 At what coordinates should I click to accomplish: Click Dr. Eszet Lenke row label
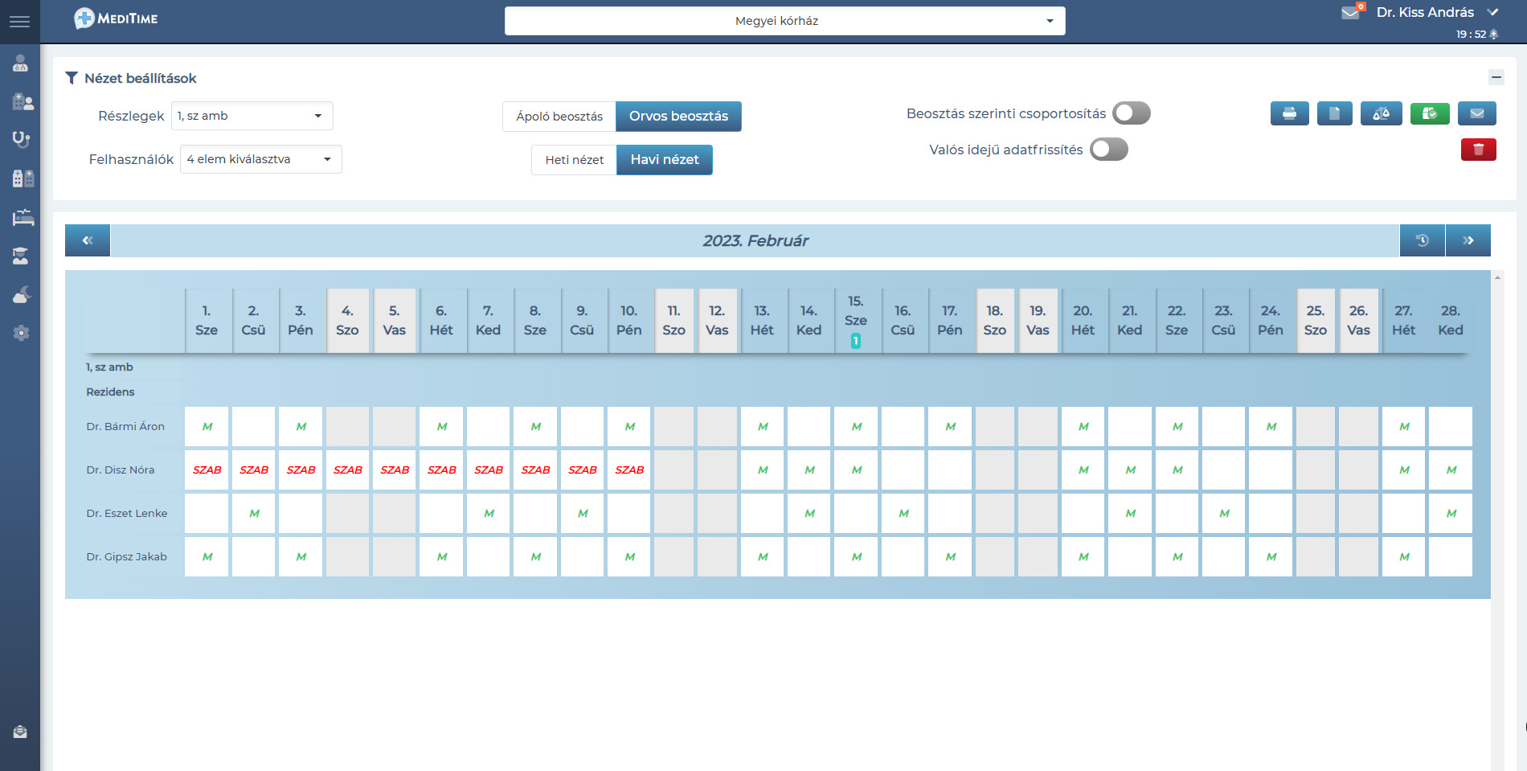(x=127, y=514)
